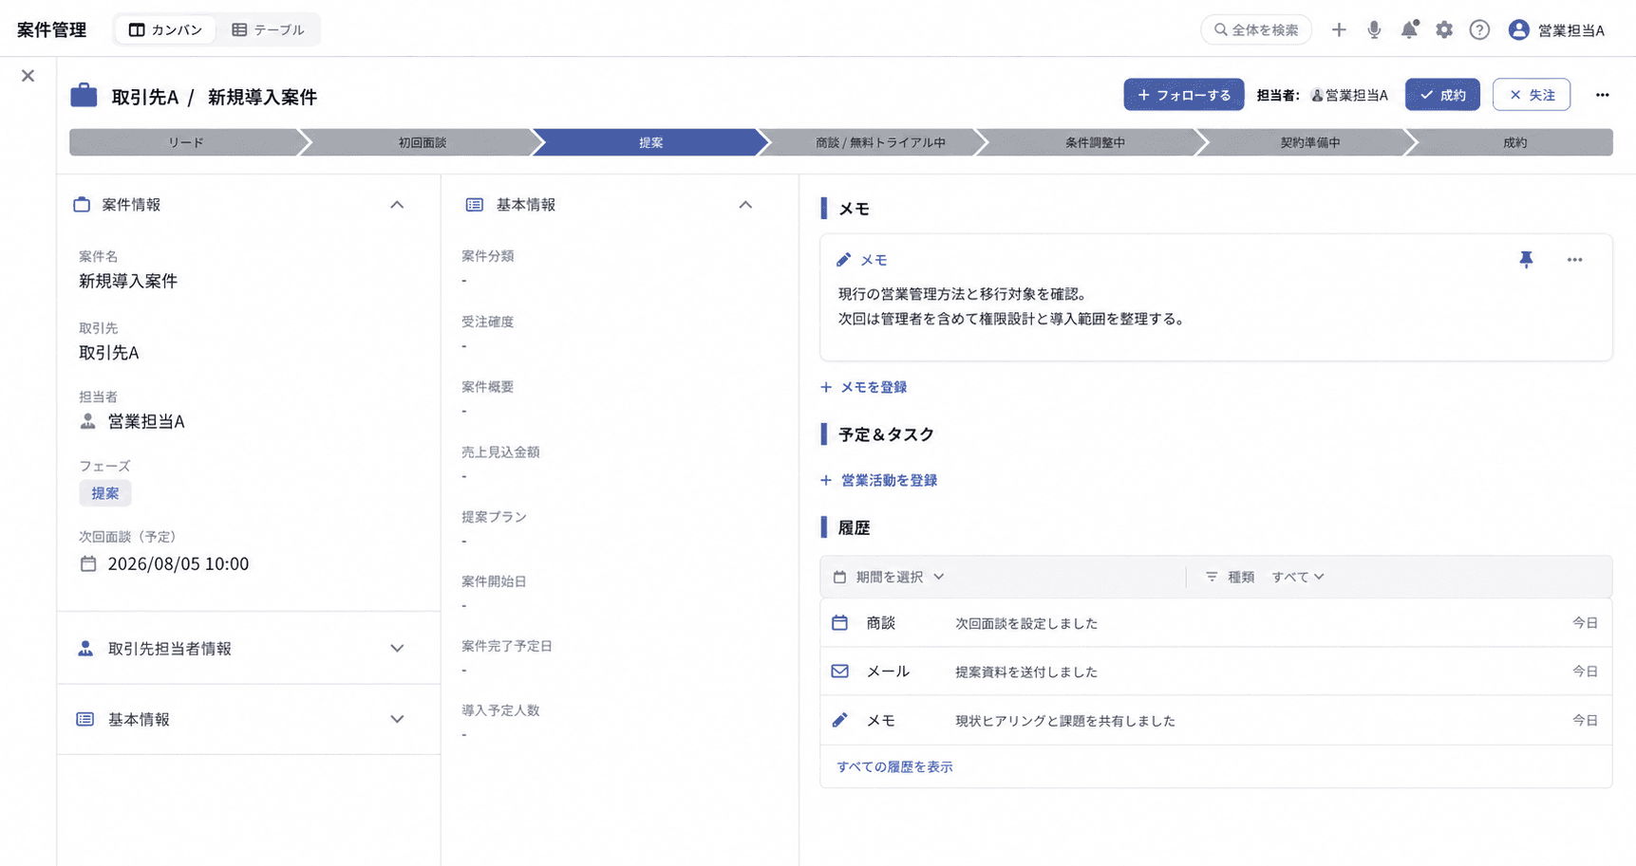Click the フォローする button
Viewport: 1636px width, 866px height.
(1183, 95)
